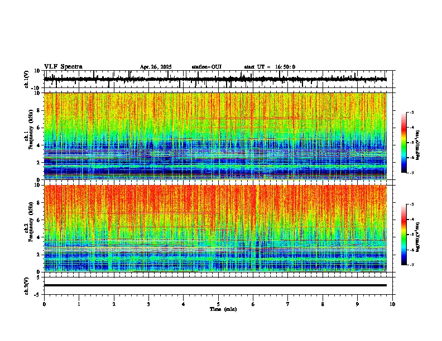442x341 pixels.
Task: Click the 'VLF Spectra' title text
Action: pyautogui.click(x=63, y=66)
